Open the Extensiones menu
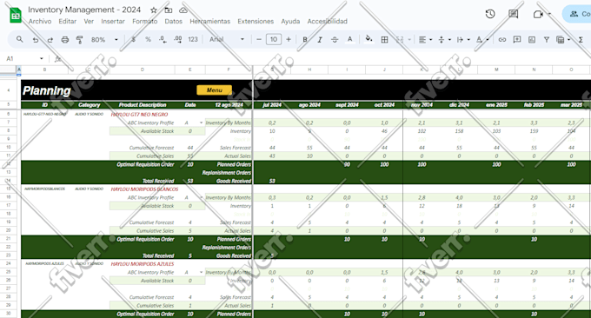The image size is (591, 318). (256, 22)
